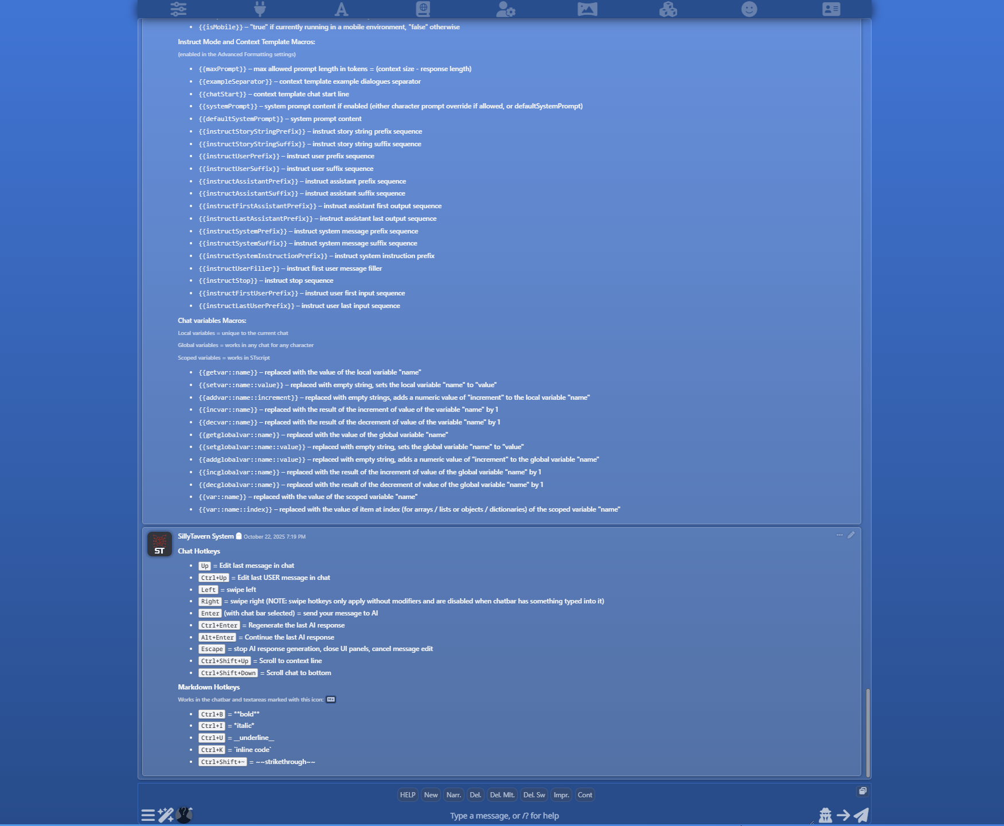
Task: Click the persona silhouette icon near chat bar
Action: [x=184, y=815]
